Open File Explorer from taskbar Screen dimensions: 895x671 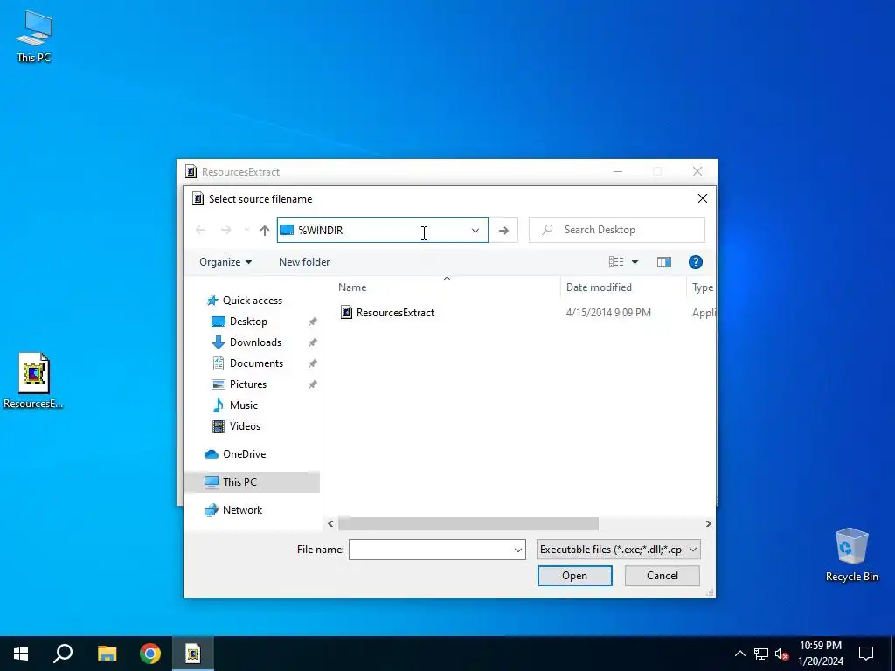[x=107, y=654]
